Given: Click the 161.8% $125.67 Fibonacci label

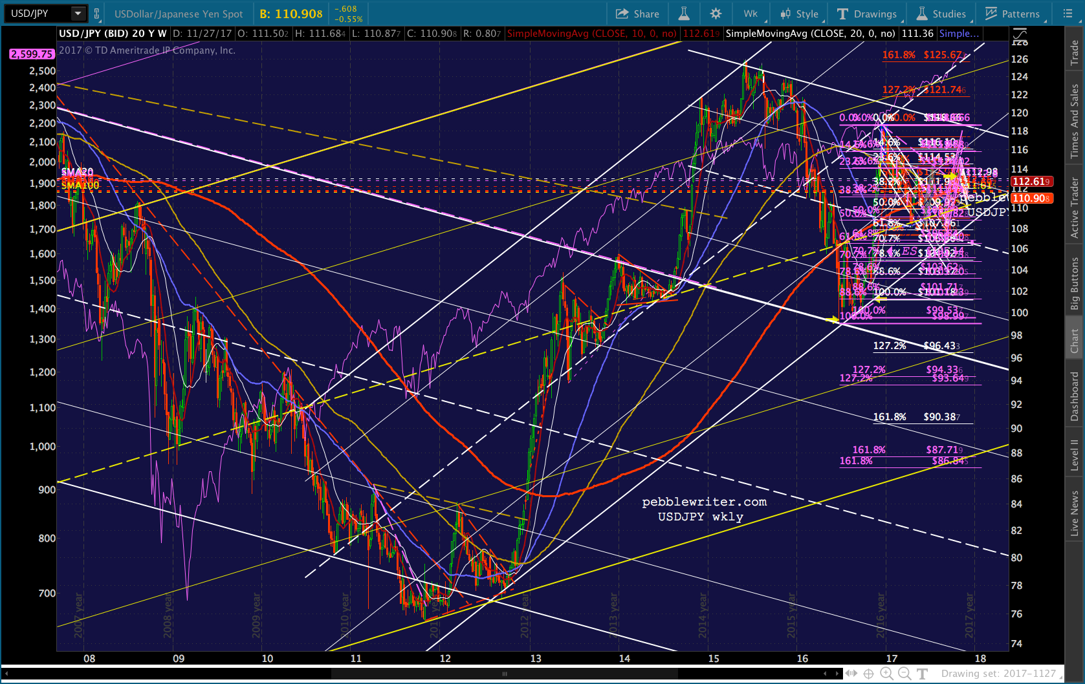Looking at the screenshot, I should (x=924, y=55).
